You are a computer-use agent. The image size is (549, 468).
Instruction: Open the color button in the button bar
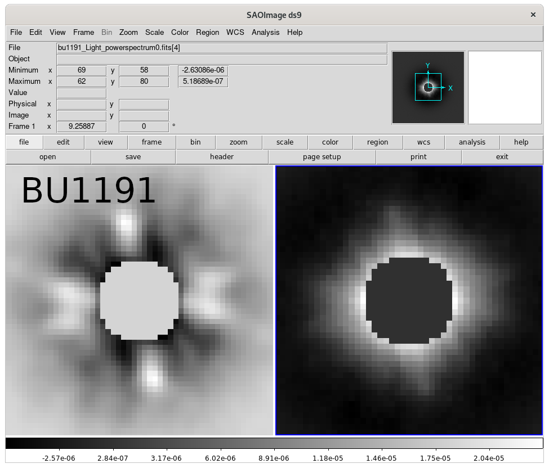[330, 142]
